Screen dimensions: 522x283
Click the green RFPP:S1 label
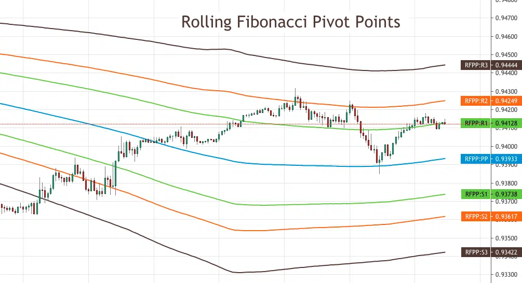pos(476,194)
